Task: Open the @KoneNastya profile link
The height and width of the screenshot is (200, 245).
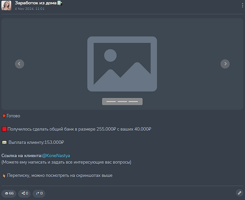Action: (56, 155)
